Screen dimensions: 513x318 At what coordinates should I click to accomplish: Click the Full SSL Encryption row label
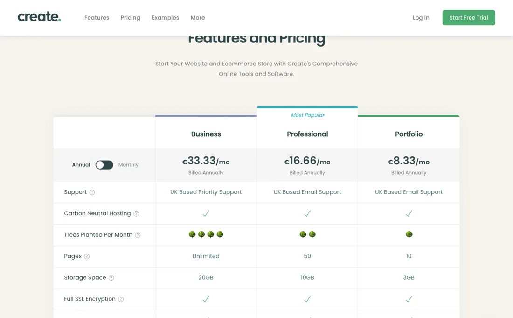coord(90,299)
